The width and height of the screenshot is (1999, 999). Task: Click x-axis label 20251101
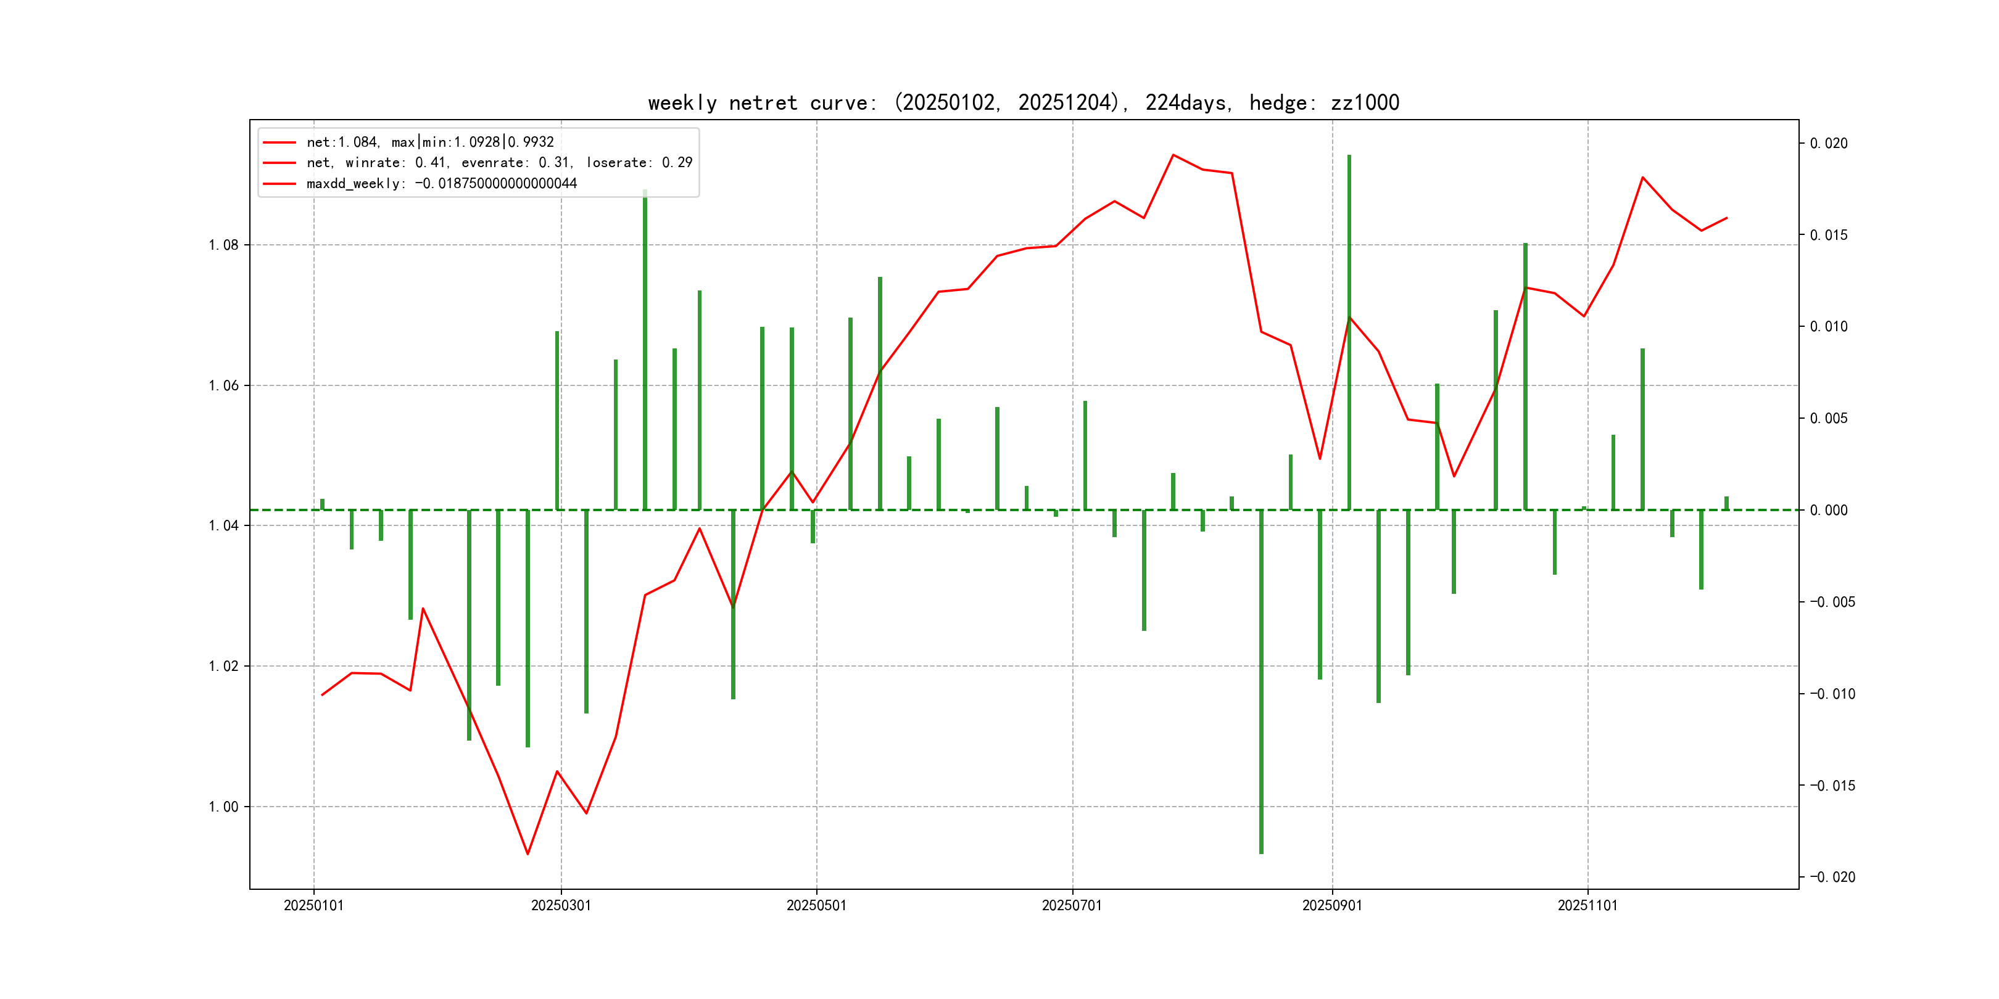[x=1587, y=905]
